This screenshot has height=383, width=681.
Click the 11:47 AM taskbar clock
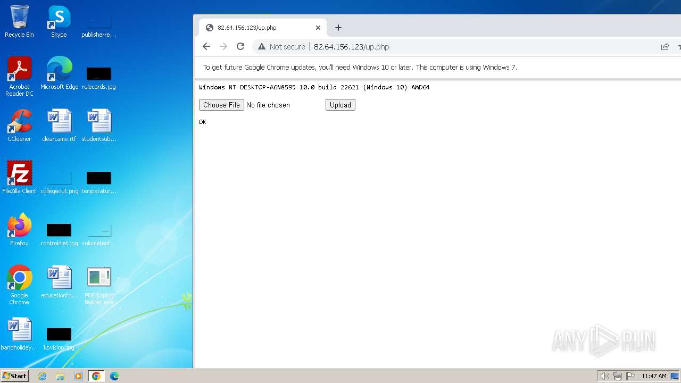click(x=654, y=376)
